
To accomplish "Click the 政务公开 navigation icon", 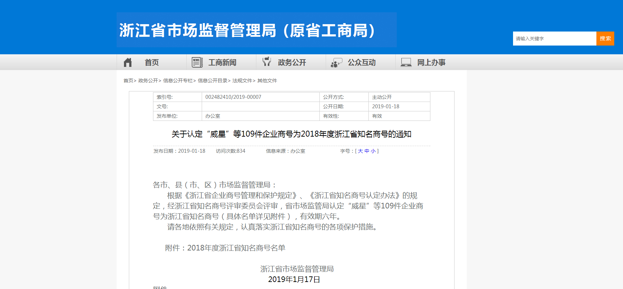I will pyautogui.click(x=267, y=62).
